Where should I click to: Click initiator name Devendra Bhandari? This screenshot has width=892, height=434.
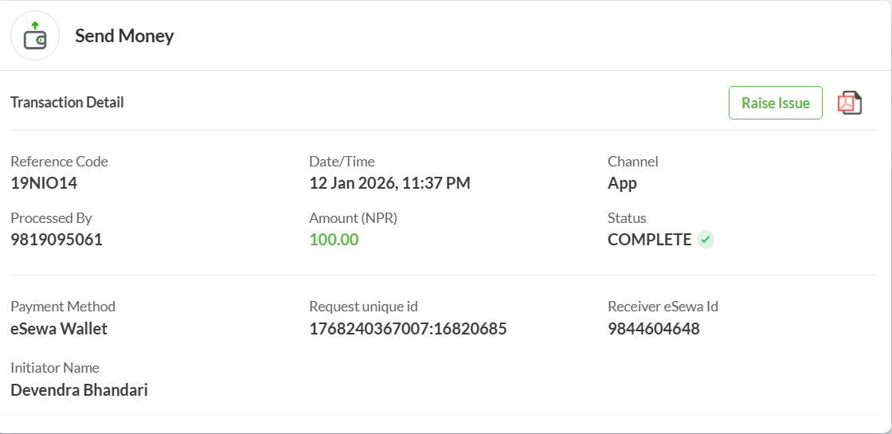tap(79, 390)
